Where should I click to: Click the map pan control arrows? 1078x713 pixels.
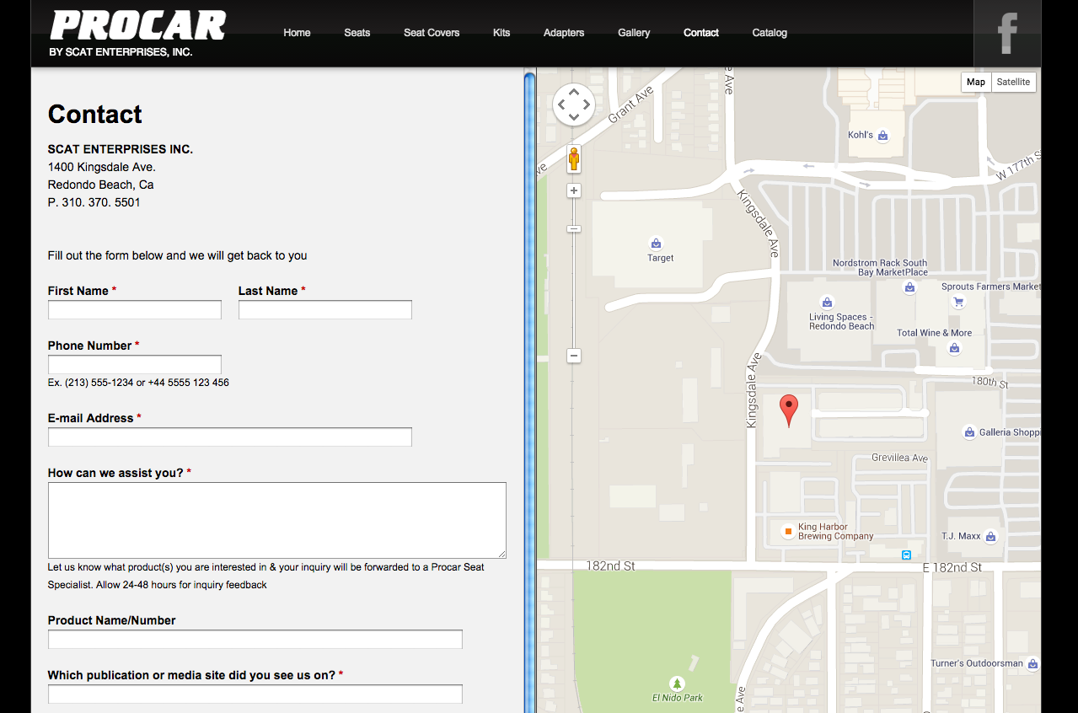click(574, 105)
